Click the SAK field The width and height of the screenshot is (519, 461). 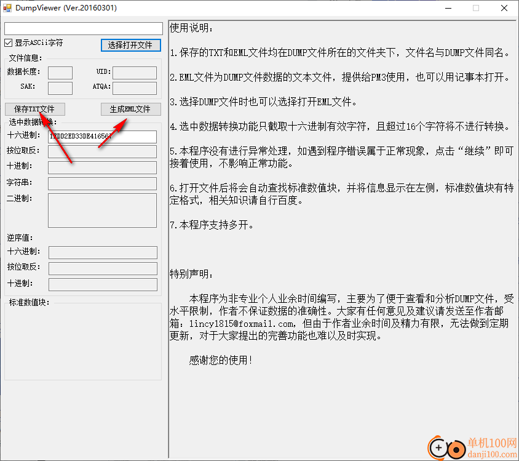(x=60, y=88)
